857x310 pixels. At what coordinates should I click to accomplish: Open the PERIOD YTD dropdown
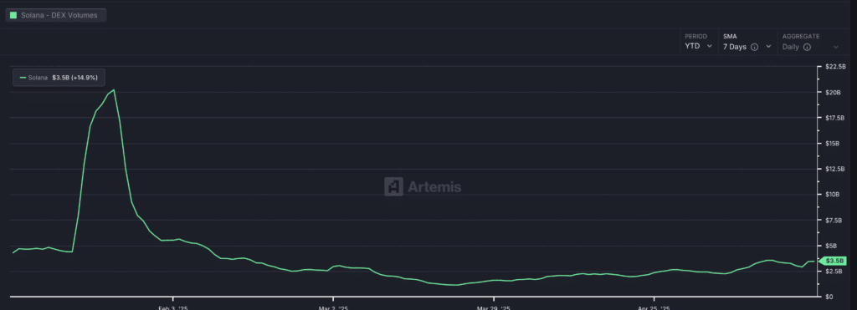coord(699,42)
